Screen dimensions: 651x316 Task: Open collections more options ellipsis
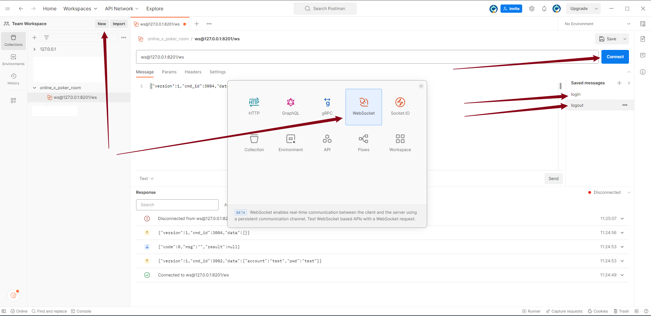[x=124, y=38]
